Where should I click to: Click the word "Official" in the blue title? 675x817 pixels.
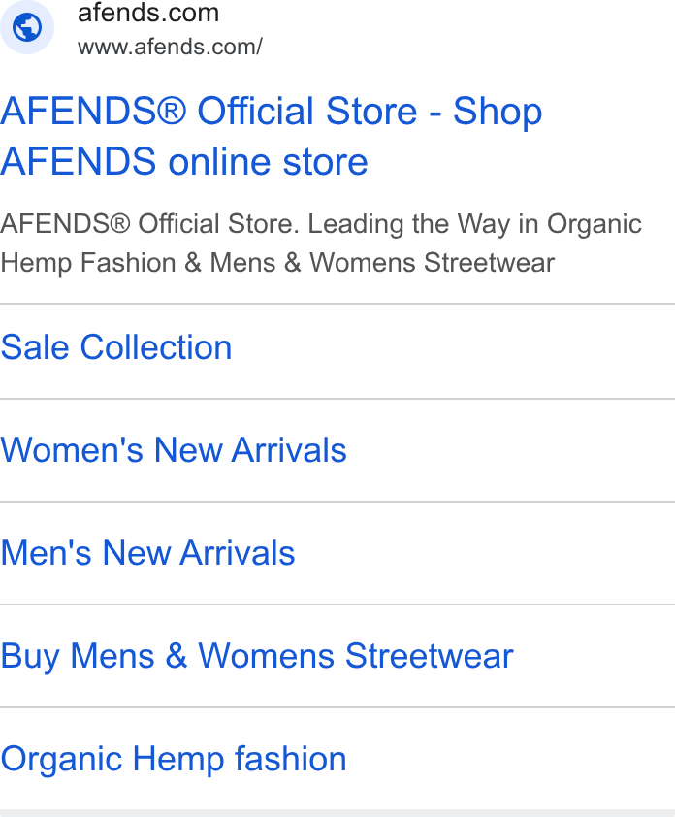point(256,111)
